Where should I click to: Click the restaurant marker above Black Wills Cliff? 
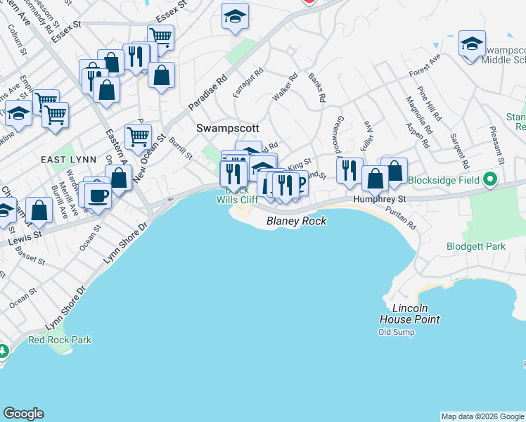pos(233,174)
